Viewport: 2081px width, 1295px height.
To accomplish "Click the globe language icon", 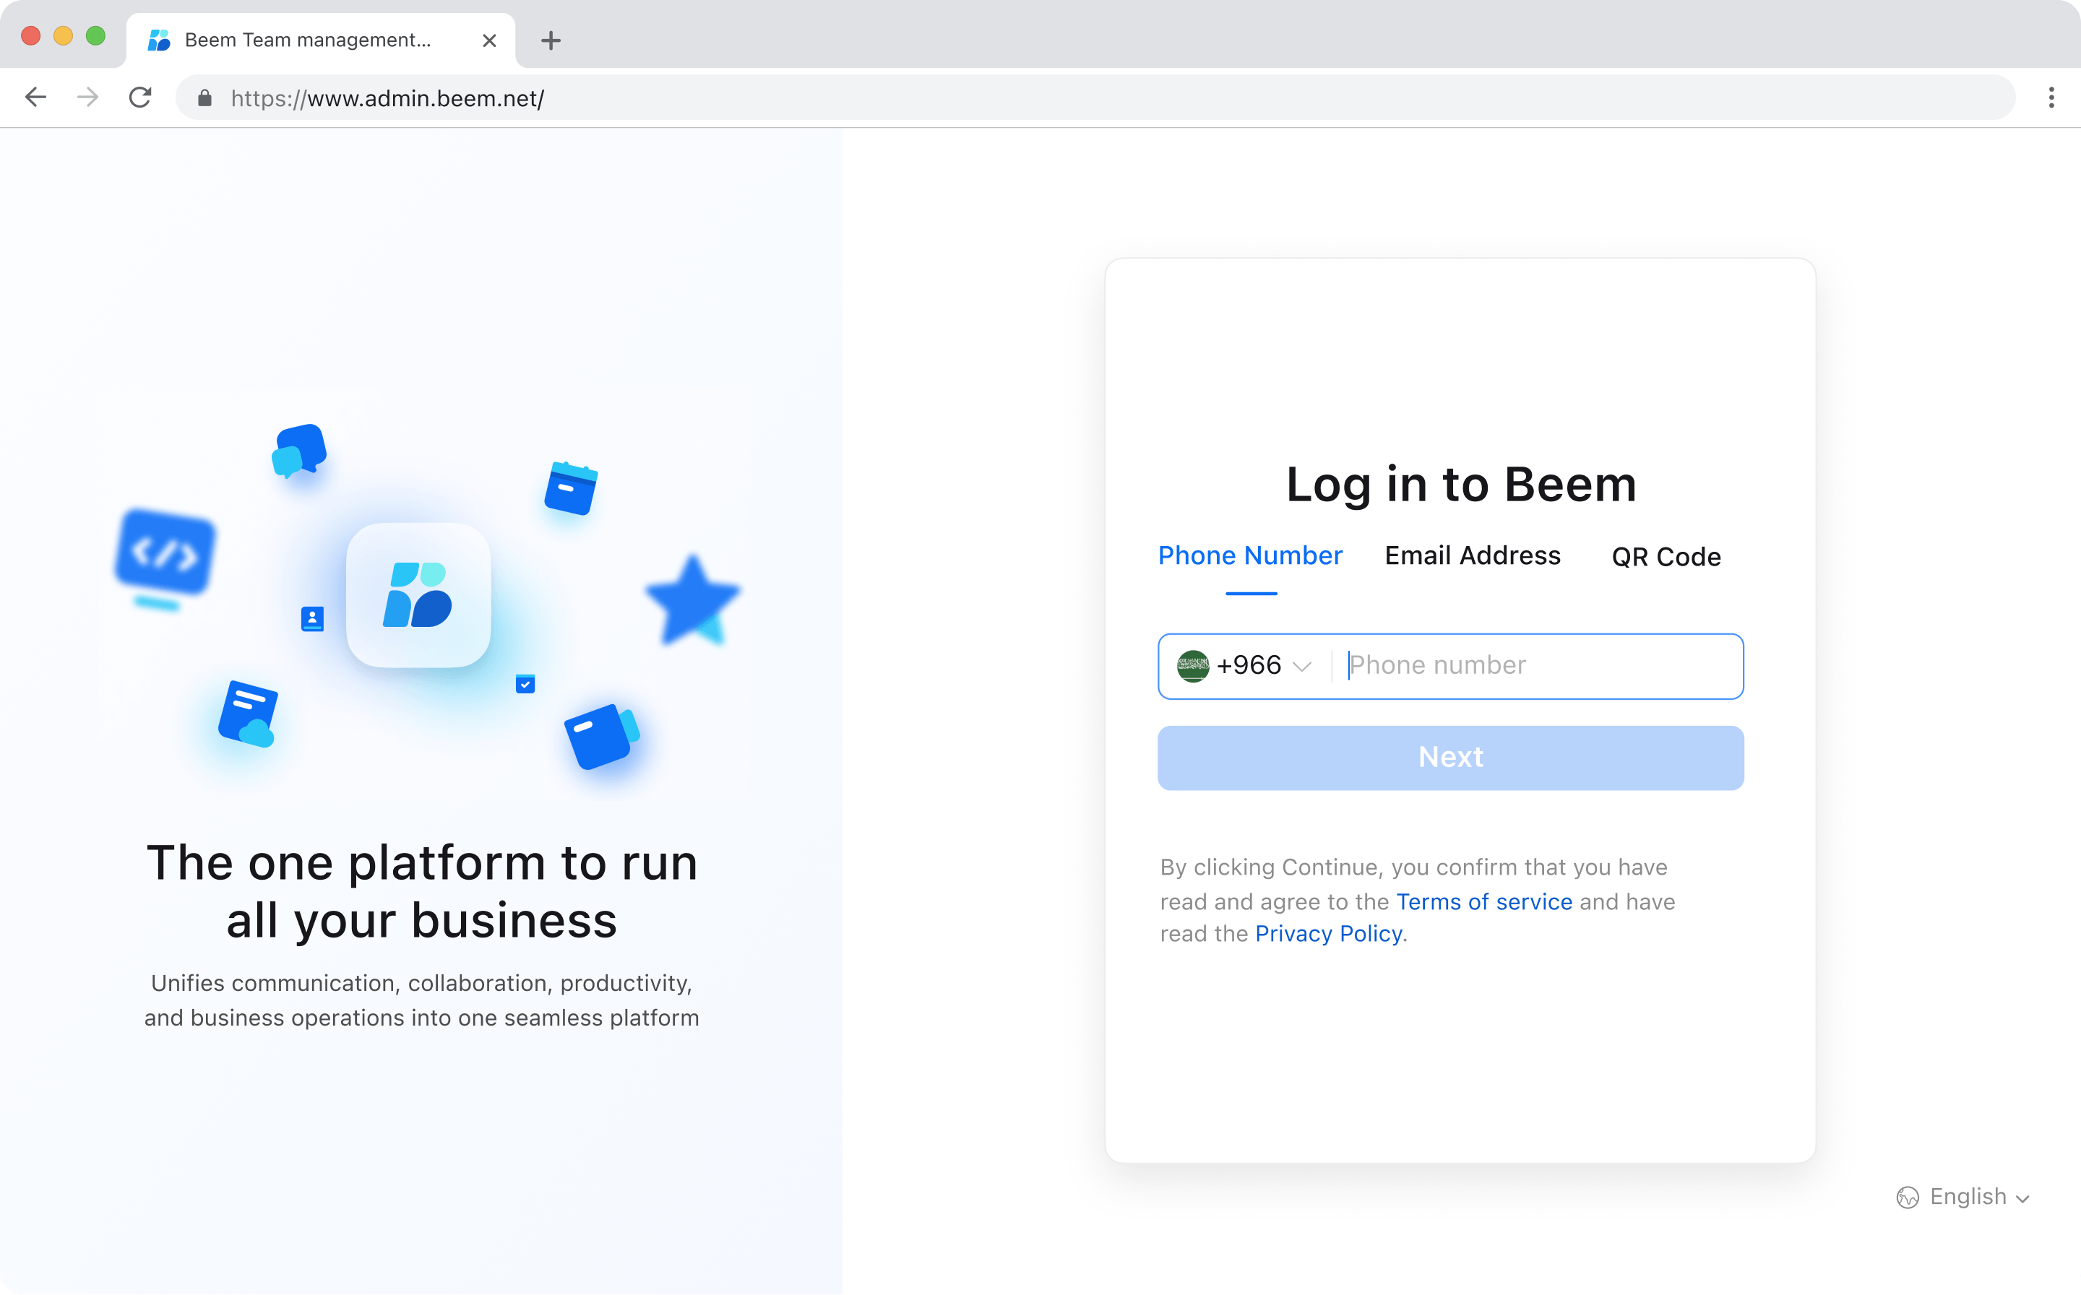I will click(1907, 1197).
